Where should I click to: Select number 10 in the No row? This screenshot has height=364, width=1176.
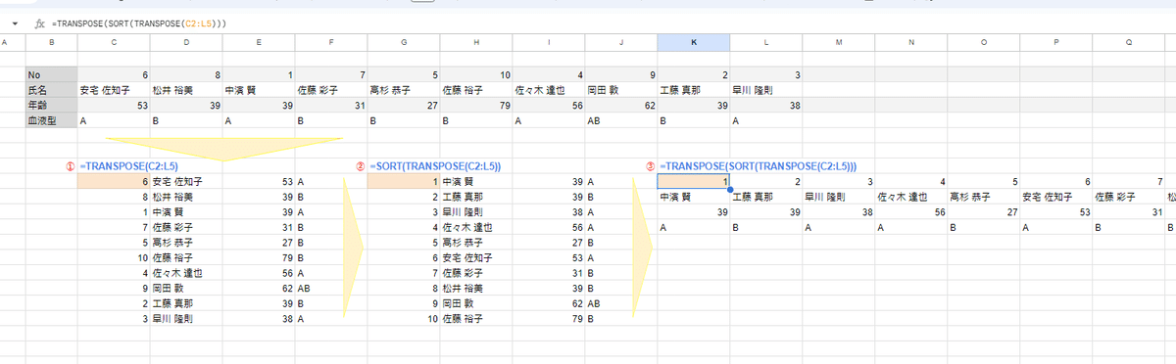[x=476, y=74]
